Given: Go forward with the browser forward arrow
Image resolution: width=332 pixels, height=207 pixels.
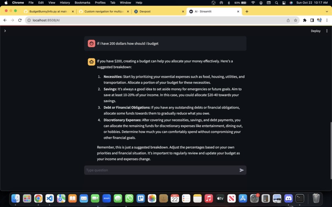Looking at the screenshot, I should tap(12, 20).
